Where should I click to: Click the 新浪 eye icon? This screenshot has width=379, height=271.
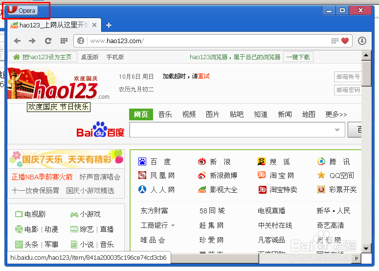202,161
